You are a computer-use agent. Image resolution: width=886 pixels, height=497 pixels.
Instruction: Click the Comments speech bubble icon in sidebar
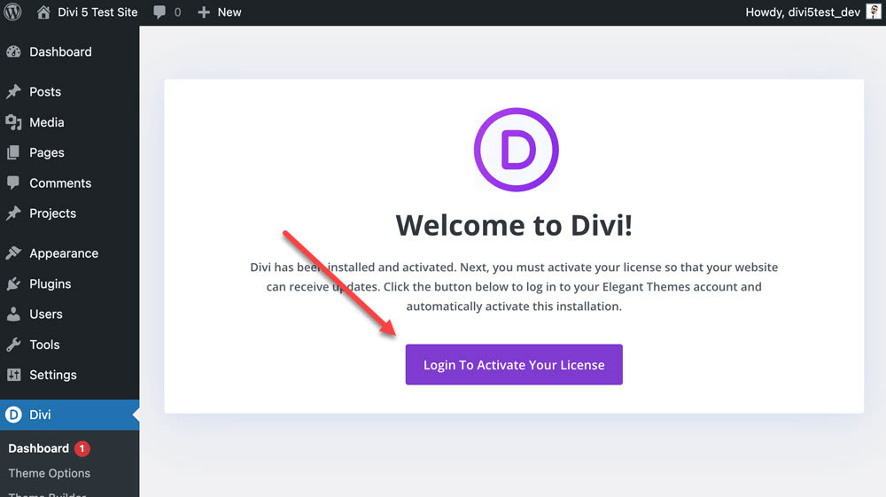click(13, 183)
